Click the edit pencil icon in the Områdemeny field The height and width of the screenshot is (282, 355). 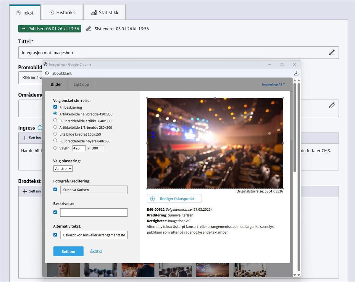tap(332, 105)
